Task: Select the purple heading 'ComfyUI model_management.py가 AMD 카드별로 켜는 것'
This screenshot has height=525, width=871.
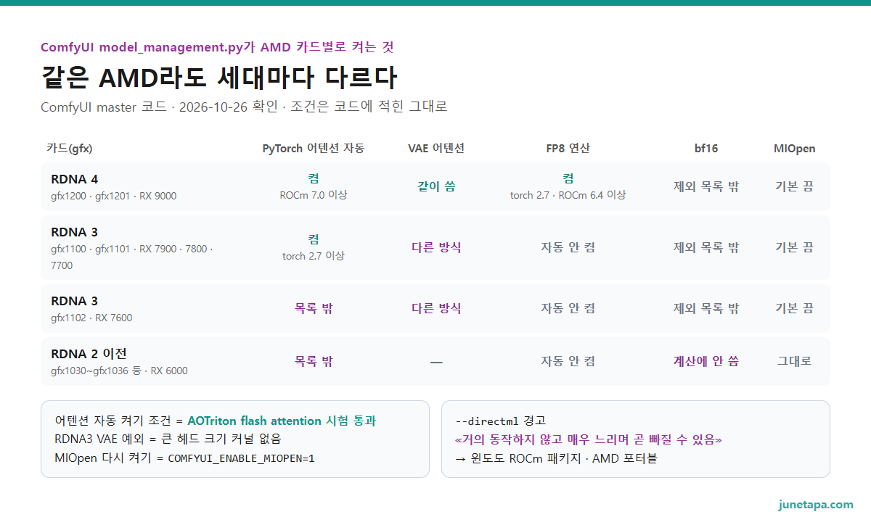Action: coord(217,47)
